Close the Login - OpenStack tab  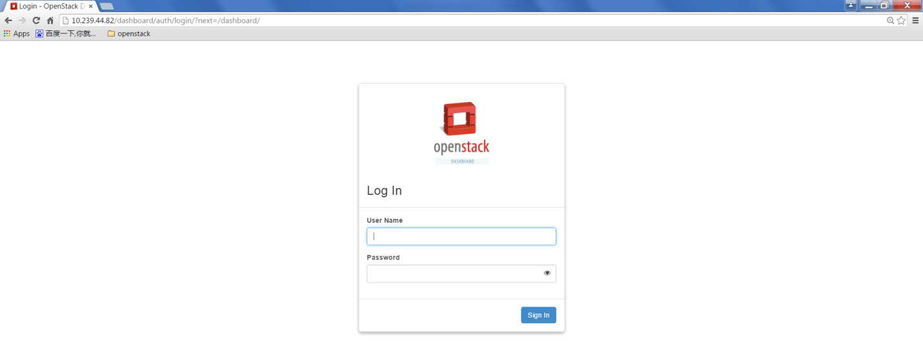[x=91, y=6]
